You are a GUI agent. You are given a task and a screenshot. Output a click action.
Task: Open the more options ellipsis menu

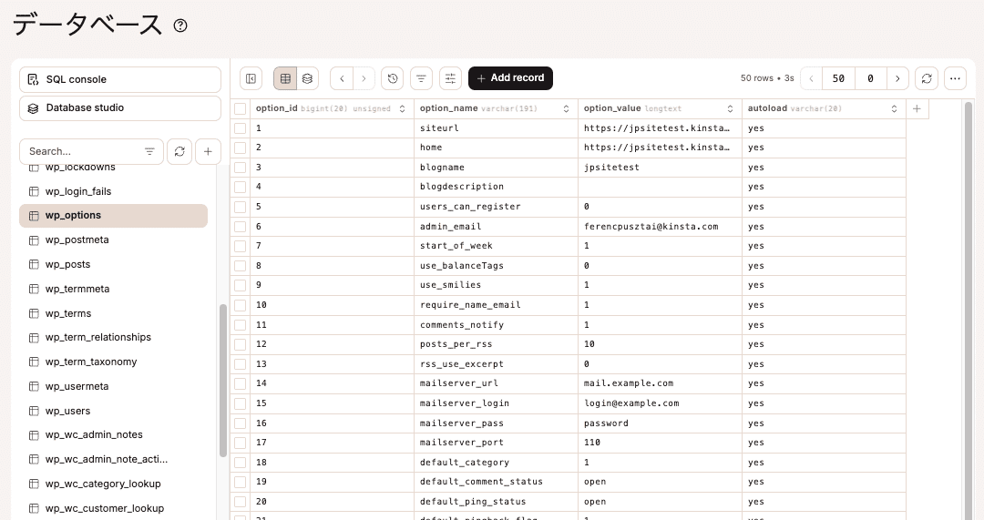955,78
